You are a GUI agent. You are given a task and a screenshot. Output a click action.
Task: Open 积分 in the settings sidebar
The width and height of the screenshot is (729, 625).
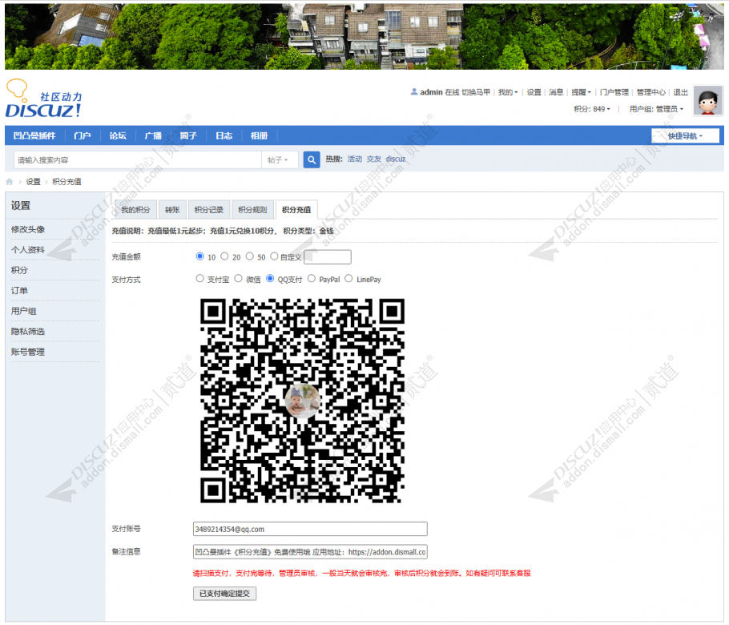tap(19, 270)
